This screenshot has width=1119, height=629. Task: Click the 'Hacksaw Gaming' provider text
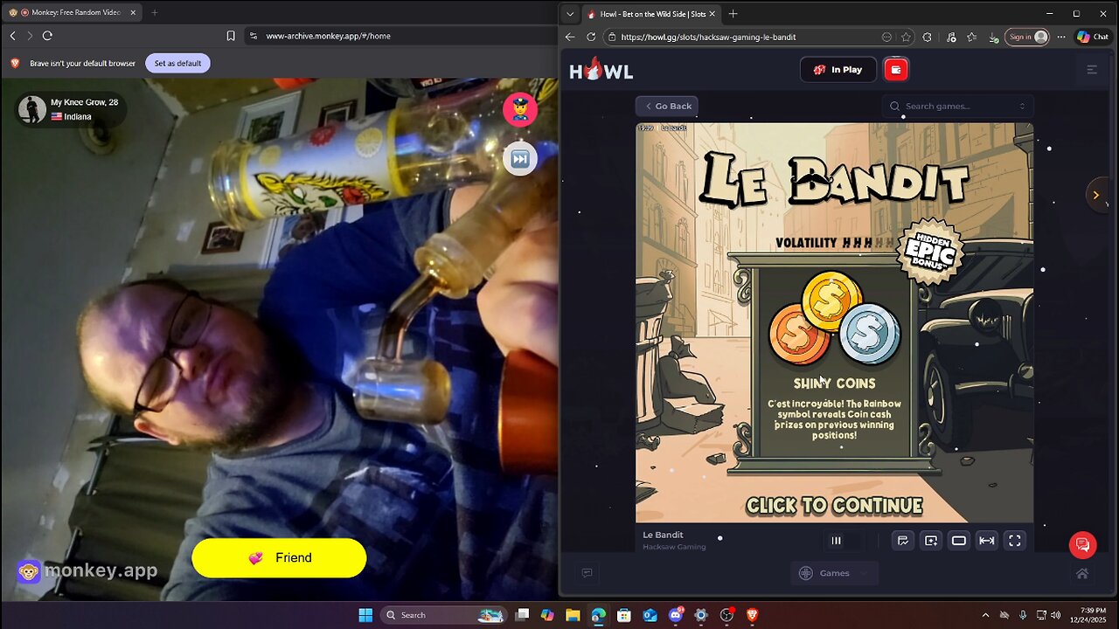tap(674, 547)
